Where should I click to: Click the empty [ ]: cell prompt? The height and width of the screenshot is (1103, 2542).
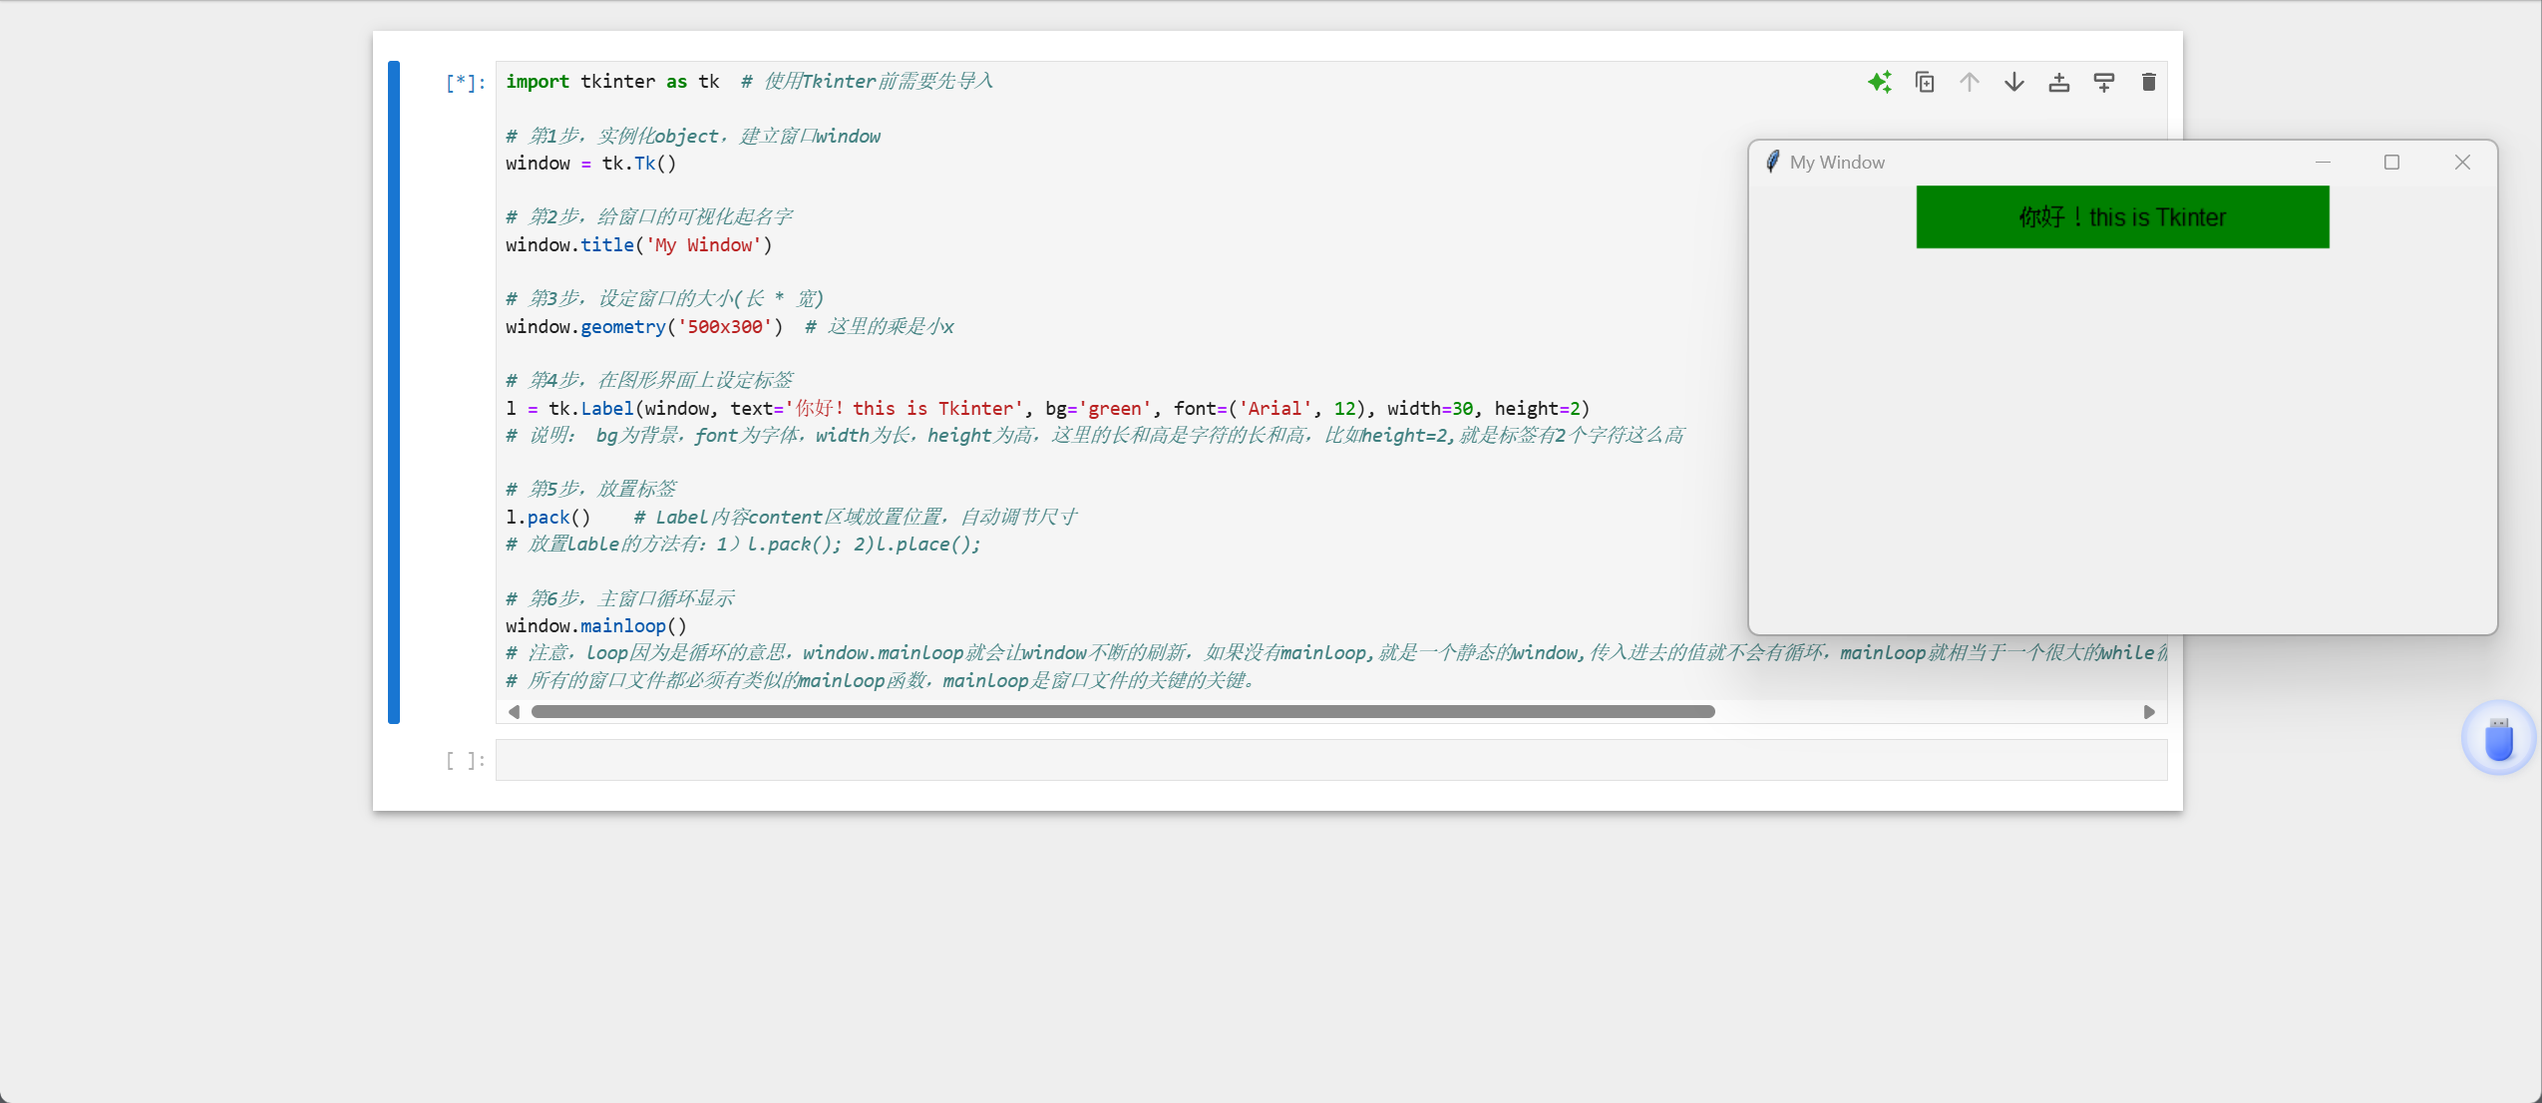tap(466, 760)
